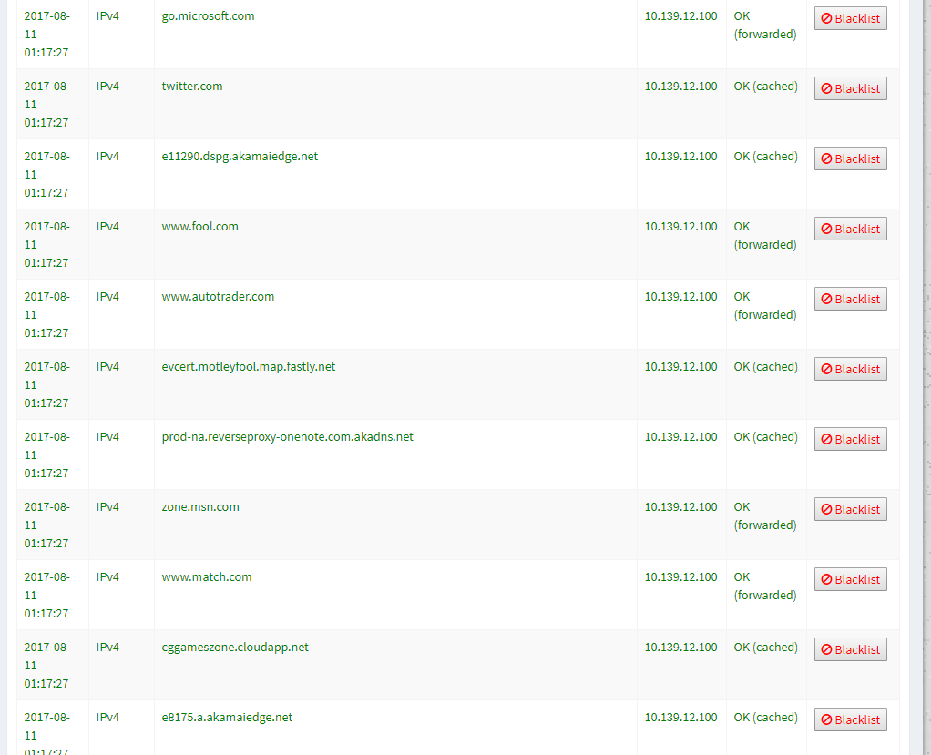The image size is (931, 755).
Task: Blacklist www.autotrader.com domain
Action: tap(850, 299)
